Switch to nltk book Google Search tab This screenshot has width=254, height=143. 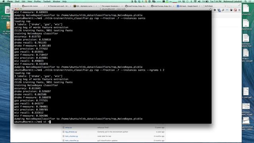[x=188, y=6]
